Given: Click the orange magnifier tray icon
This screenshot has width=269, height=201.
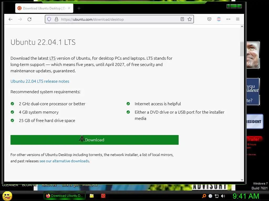Looking at the screenshot, I should click(204, 196).
